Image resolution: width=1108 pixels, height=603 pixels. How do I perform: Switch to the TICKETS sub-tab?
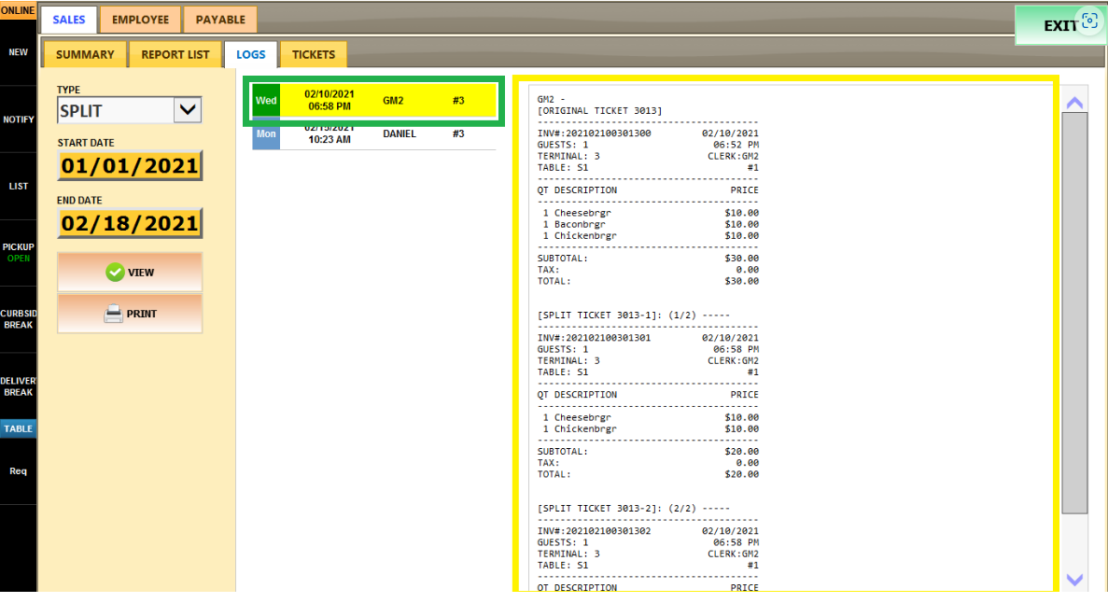click(x=313, y=54)
